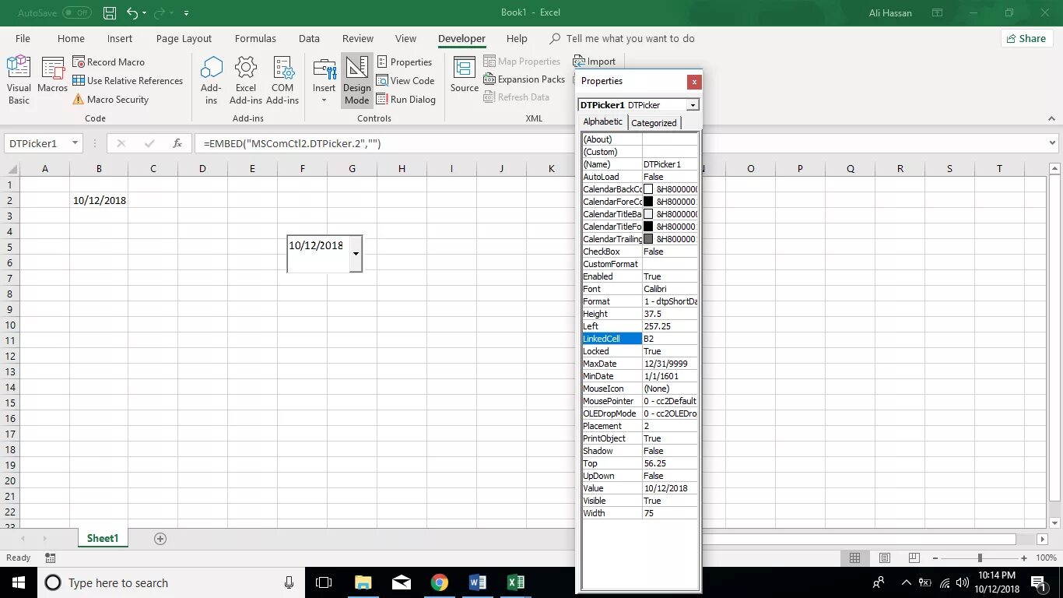Open the Customize Quick Access Toolbar dropdown

186,13
